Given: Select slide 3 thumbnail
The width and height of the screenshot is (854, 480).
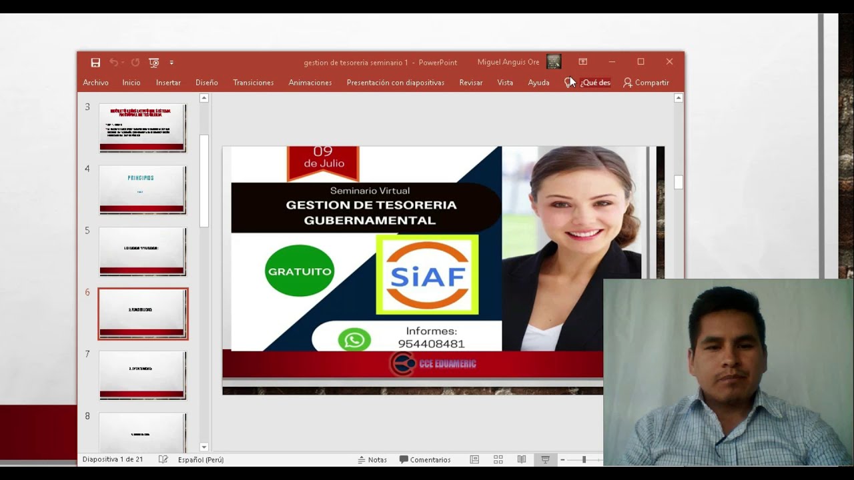Looking at the screenshot, I should [143, 127].
